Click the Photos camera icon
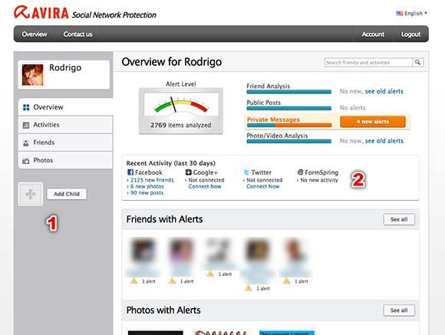 [x=26, y=161]
